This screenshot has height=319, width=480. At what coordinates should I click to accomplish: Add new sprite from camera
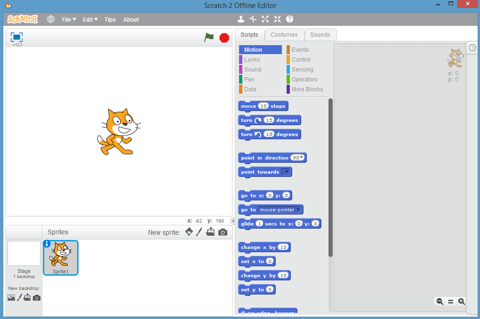(x=223, y=232)
